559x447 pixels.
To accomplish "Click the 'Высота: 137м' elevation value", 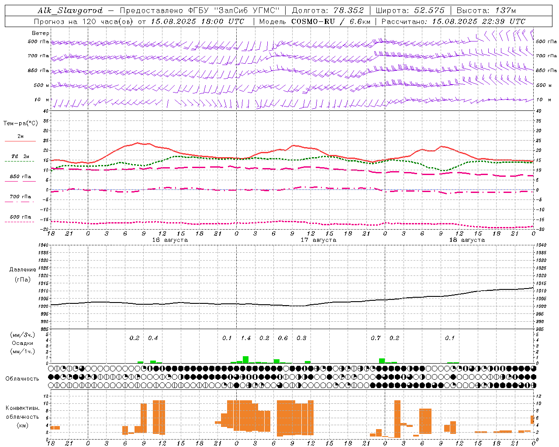I will tap(486, 10).
